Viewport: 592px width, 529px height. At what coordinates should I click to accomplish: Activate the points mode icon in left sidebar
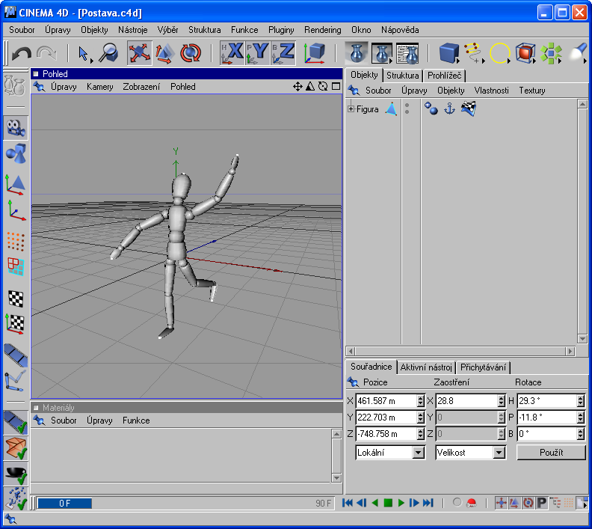click(x=16, y=241)
